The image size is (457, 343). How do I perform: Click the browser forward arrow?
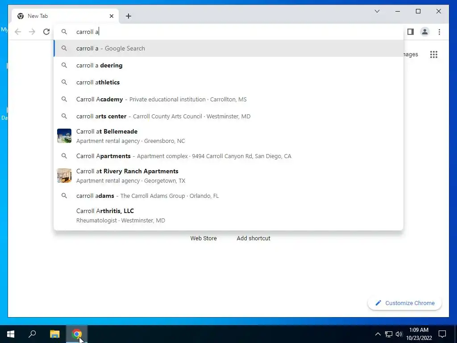[x=32, y=32]
